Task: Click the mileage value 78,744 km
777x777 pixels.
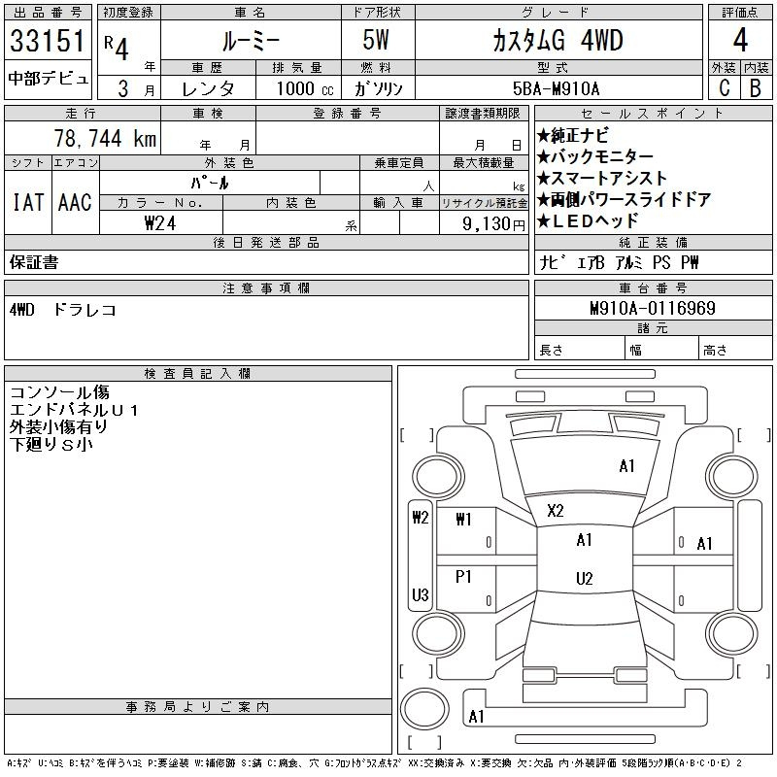Action: (x=105, y=138)
